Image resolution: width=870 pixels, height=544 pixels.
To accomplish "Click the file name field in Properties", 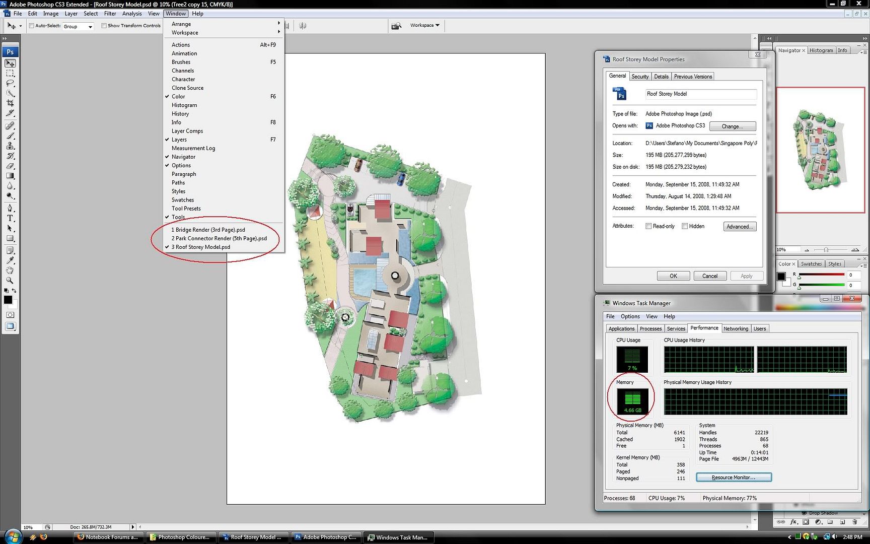I will coord(701,94).
